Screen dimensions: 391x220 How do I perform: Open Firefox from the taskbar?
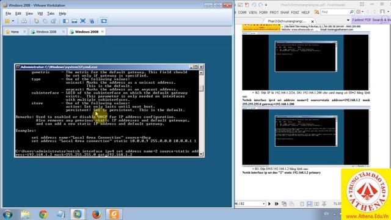pos(97,215)
